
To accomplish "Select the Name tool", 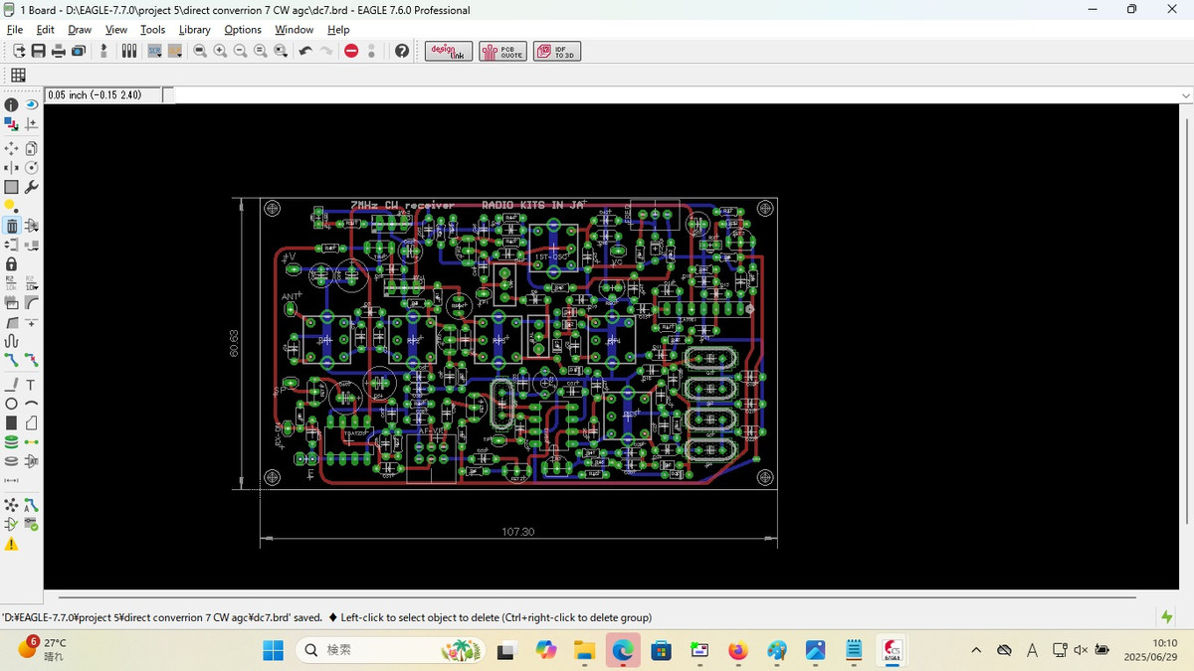I will click(11, 282).
